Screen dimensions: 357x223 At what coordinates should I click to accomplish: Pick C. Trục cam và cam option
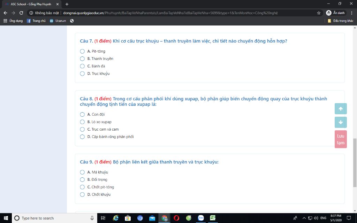(82, 129)
